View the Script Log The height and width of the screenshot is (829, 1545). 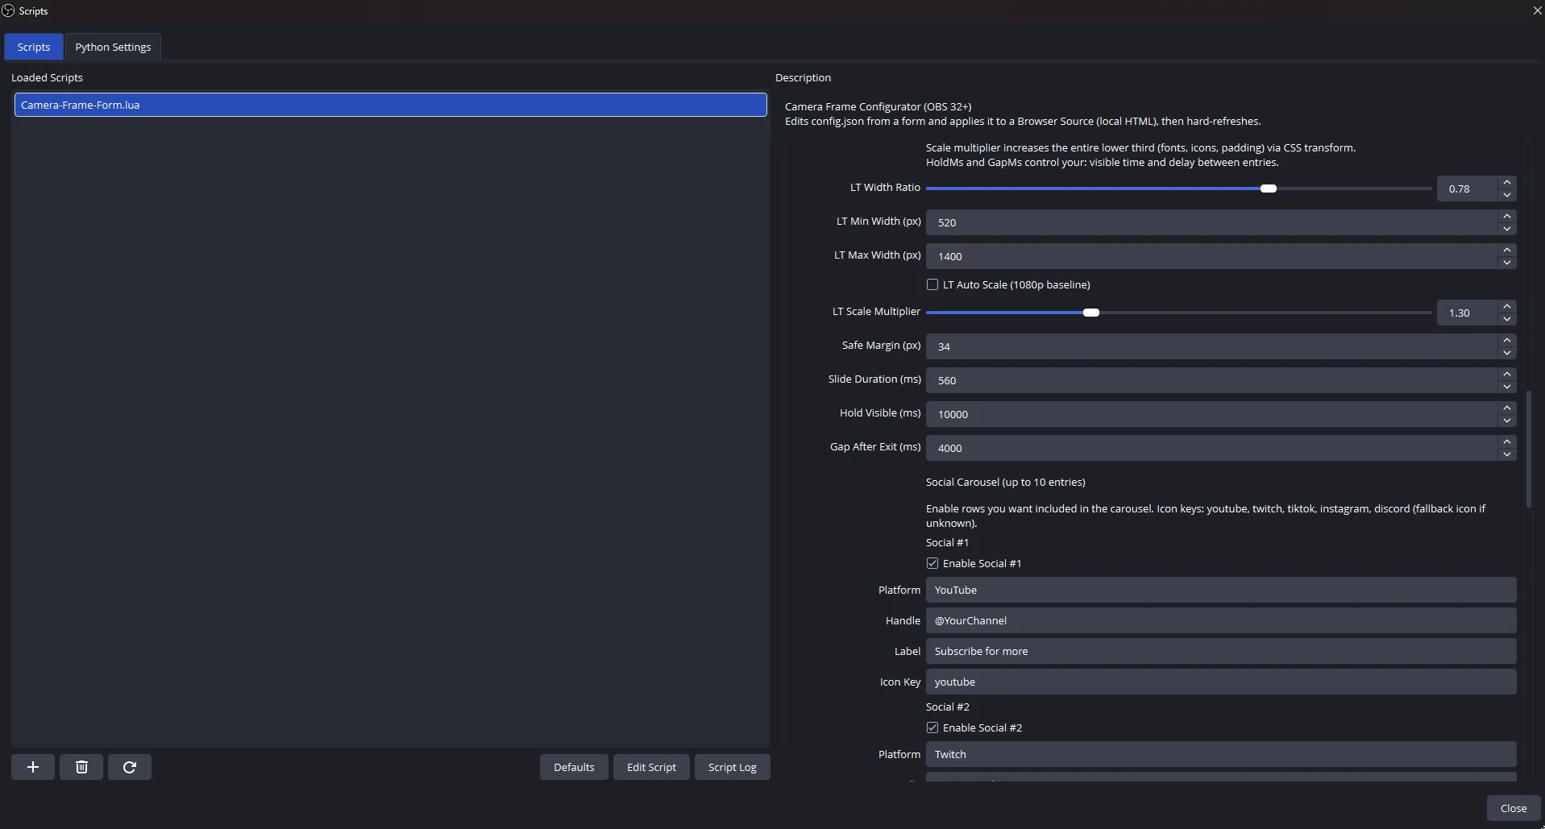pos(732,766)
